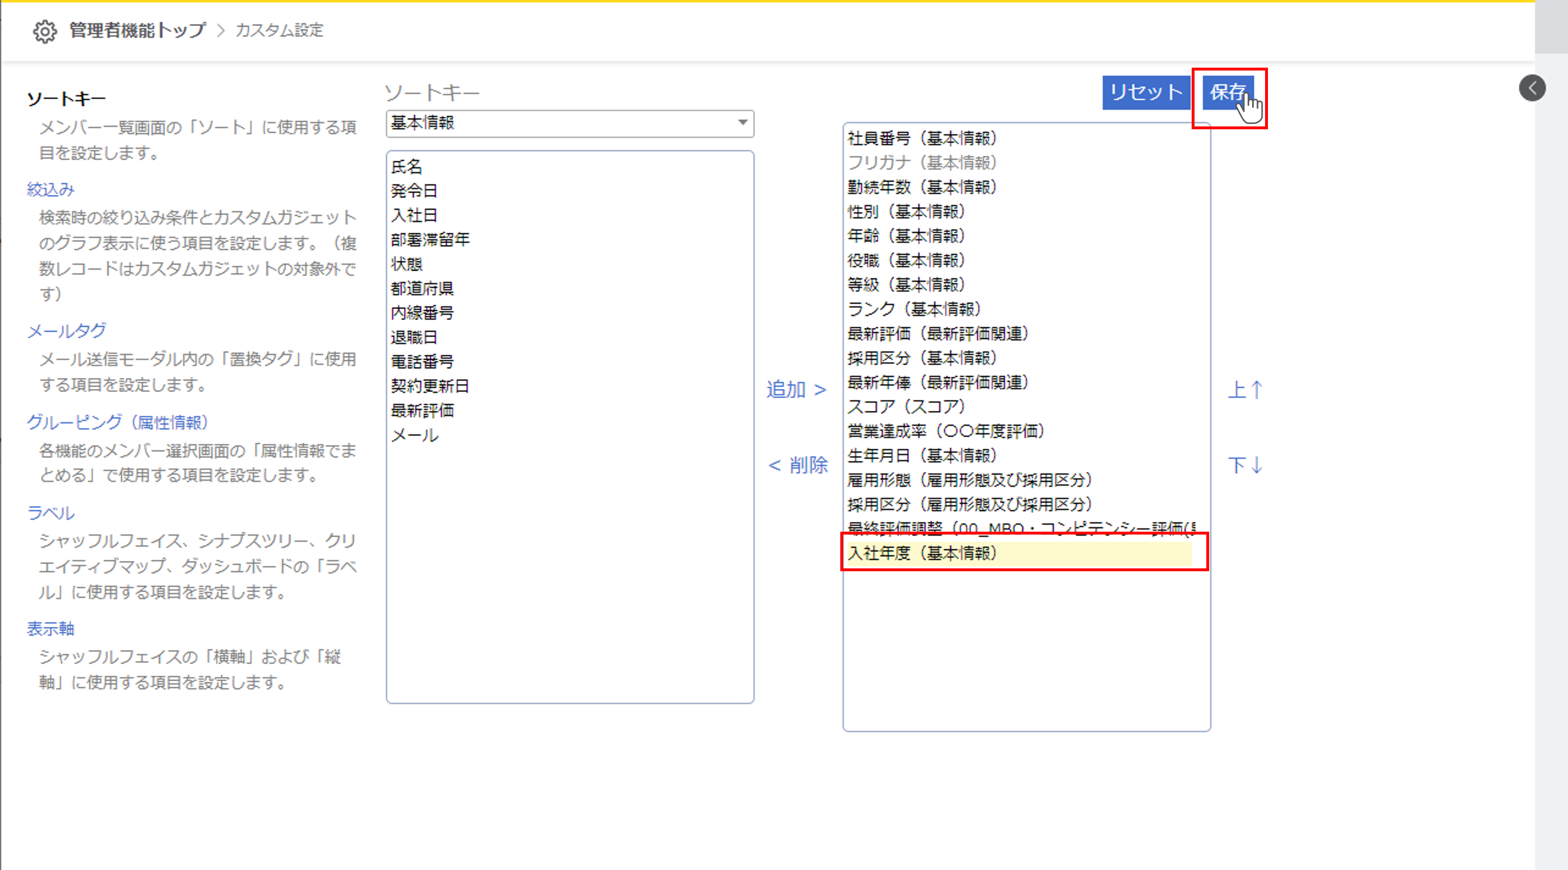
Task: Click the 下↓ move-down arrow
Action: point(1245,465)
